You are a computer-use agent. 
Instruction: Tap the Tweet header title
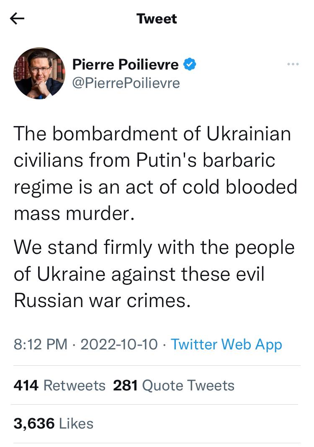157,19
